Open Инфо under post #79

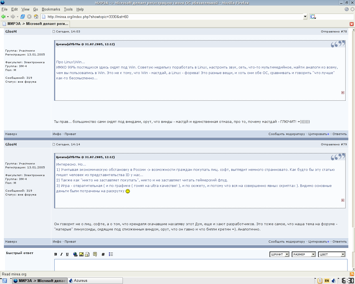57,242
